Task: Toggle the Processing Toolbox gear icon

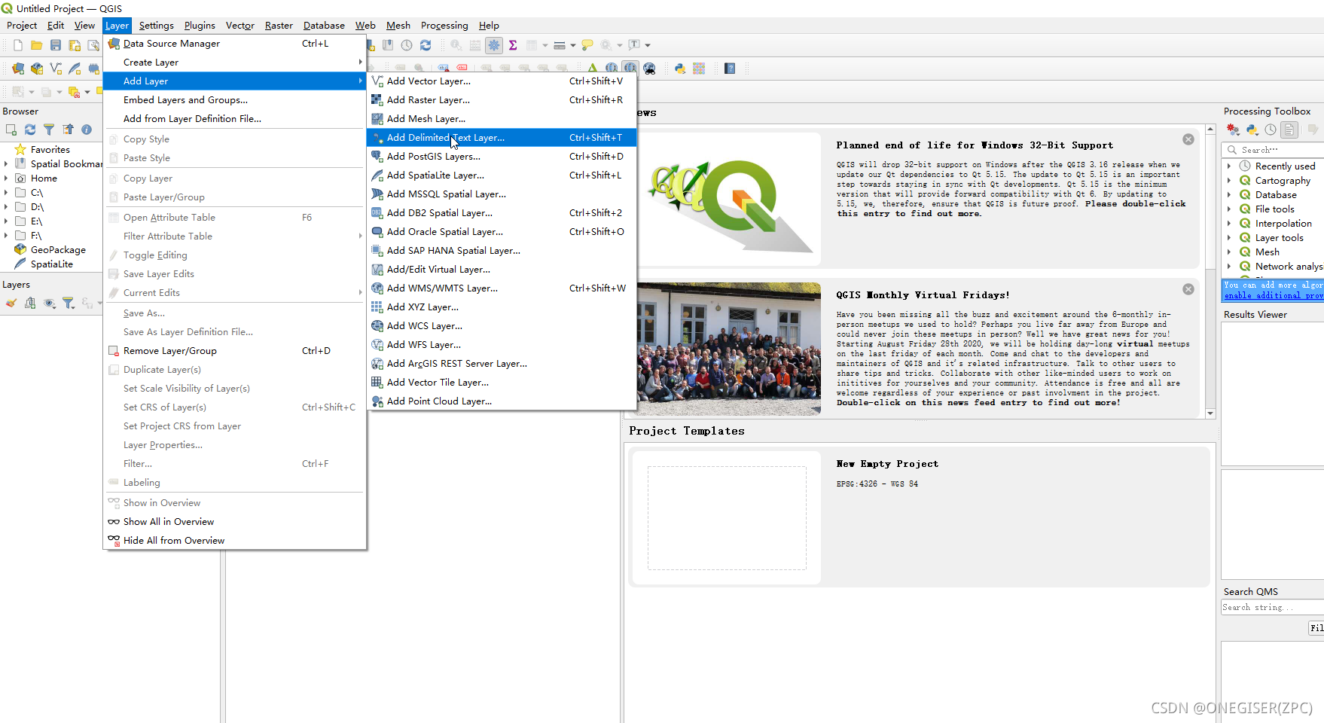Action: (x=494, y=45)
